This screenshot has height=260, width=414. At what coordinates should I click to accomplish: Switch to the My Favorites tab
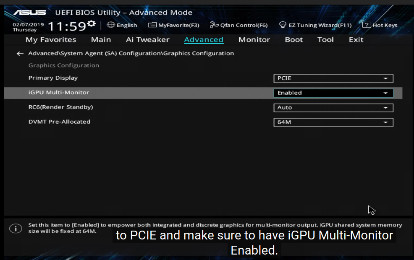51,40
